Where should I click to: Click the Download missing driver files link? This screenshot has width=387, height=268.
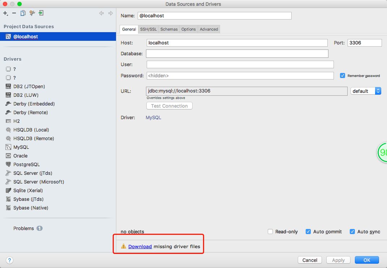140,246
